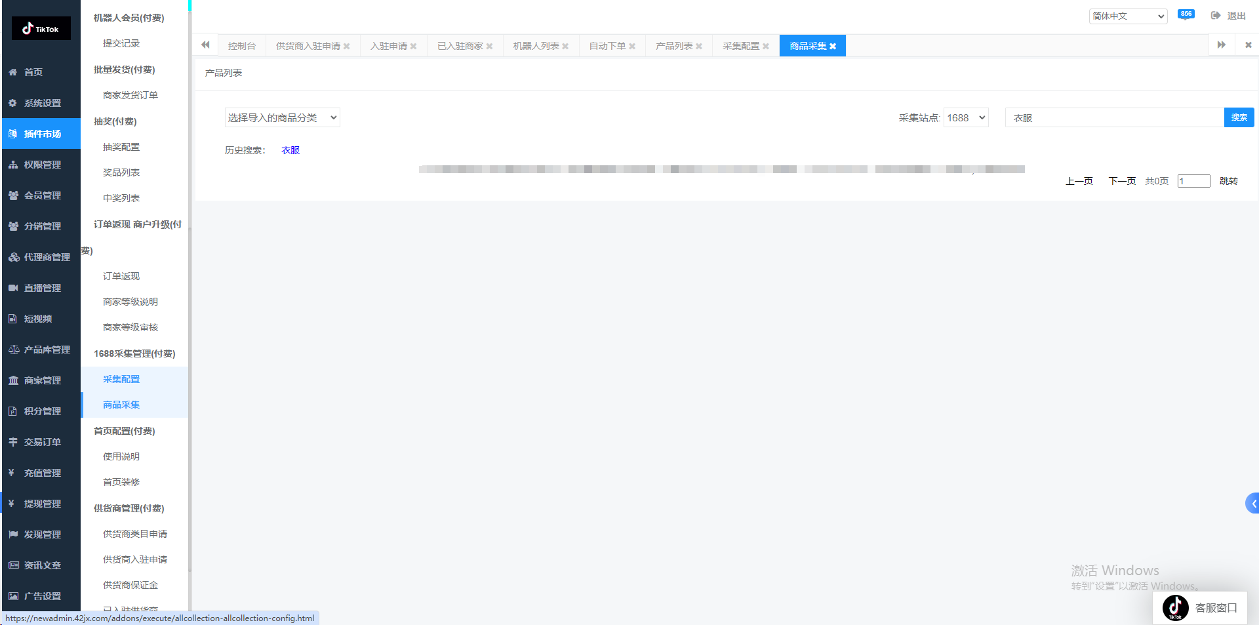Viewport: 1259px width, 625px height.
Task: Open 短视频 management from sidebar
Action: click(41, 318)
